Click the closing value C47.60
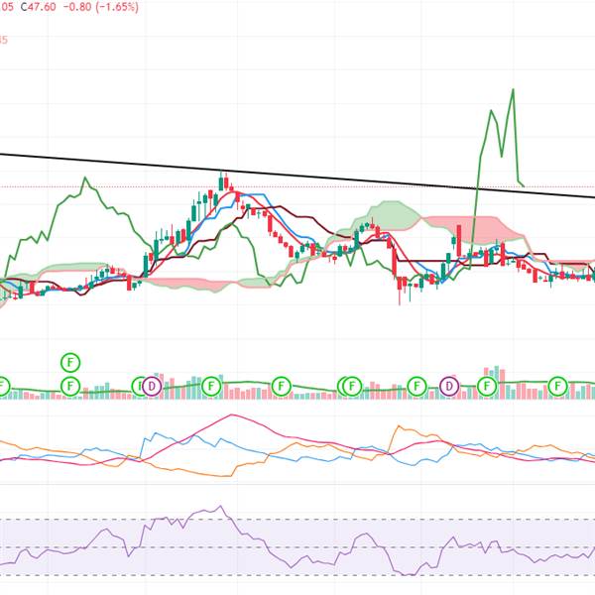Image resolution: width=595 pixels, height=595 pixels. pyautogui.click(x=38, y=7)
